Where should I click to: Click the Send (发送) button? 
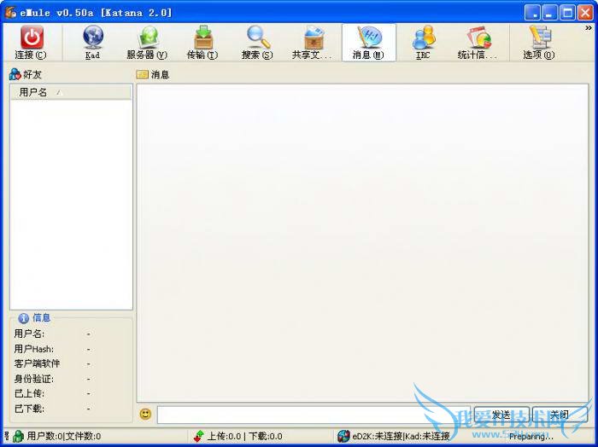coord(501,415)
